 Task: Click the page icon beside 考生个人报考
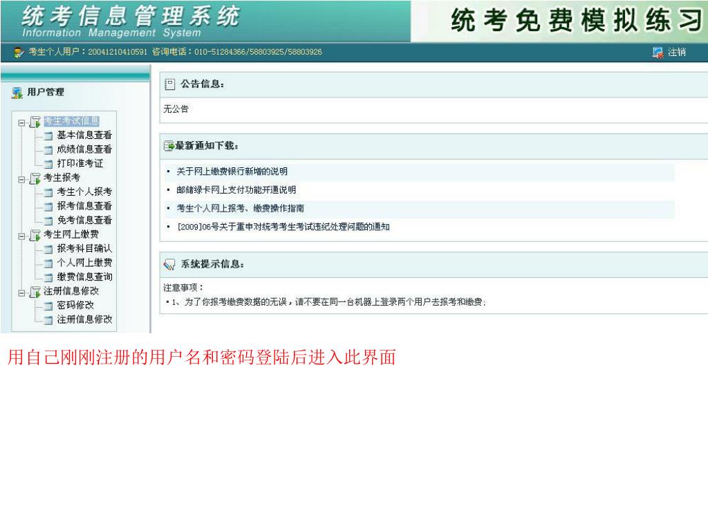coord(48,193)
